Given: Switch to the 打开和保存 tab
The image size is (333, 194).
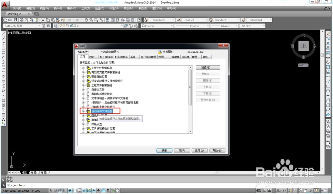Looking at the screenshot, I should tap(106, 57).
